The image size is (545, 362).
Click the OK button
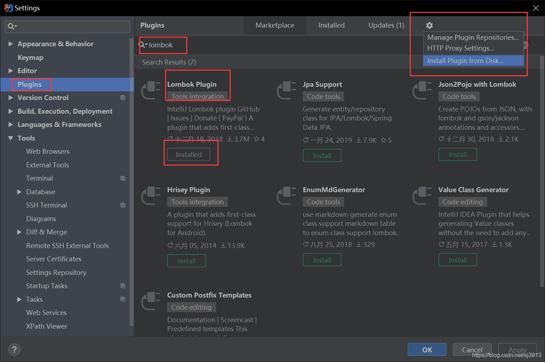427,349
